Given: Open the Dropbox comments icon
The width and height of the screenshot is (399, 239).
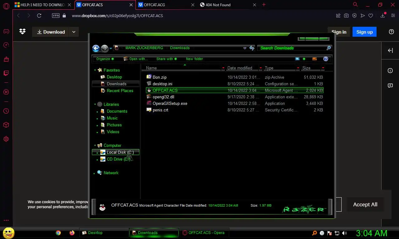Looking at the screenshot, I should click(x=390, y=86).
